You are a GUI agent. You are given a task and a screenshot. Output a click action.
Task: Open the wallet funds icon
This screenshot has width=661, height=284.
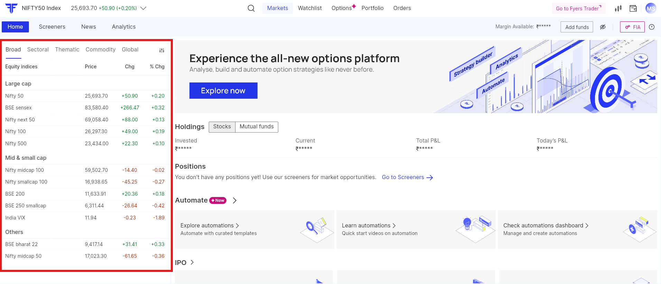(x=633, y=8)
